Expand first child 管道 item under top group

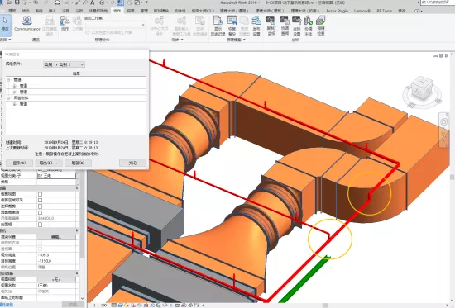pos(14,86)
